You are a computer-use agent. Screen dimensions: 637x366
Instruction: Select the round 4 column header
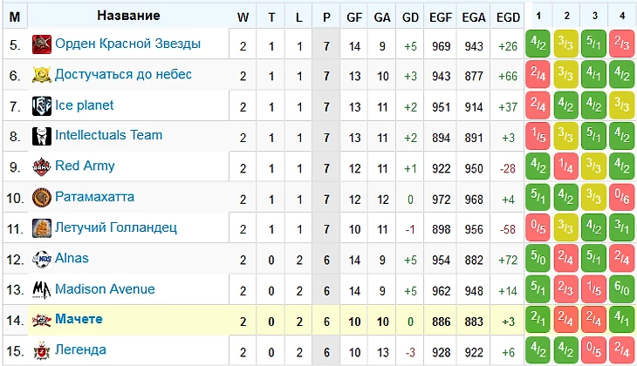pyautogui.click(x=622, y=16)
